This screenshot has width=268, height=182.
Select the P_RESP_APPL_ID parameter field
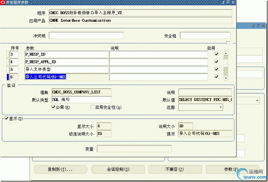pyautogui.click(x=67, y=62)
